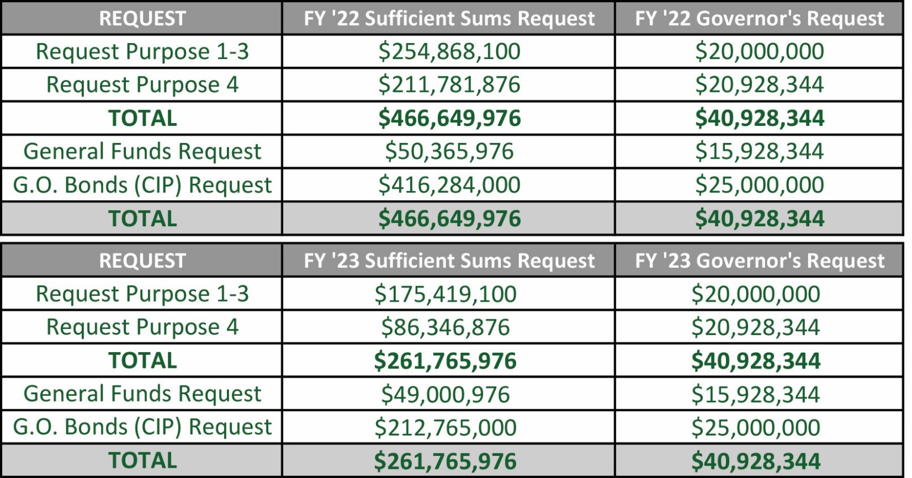The height and width of the screenshot is (478, 912).
Task: Click the $254,868,100 cell
Action: 449,52
